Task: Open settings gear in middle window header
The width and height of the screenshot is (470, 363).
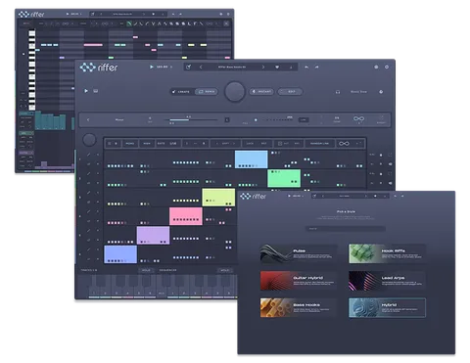Action: tap(376, 67)
